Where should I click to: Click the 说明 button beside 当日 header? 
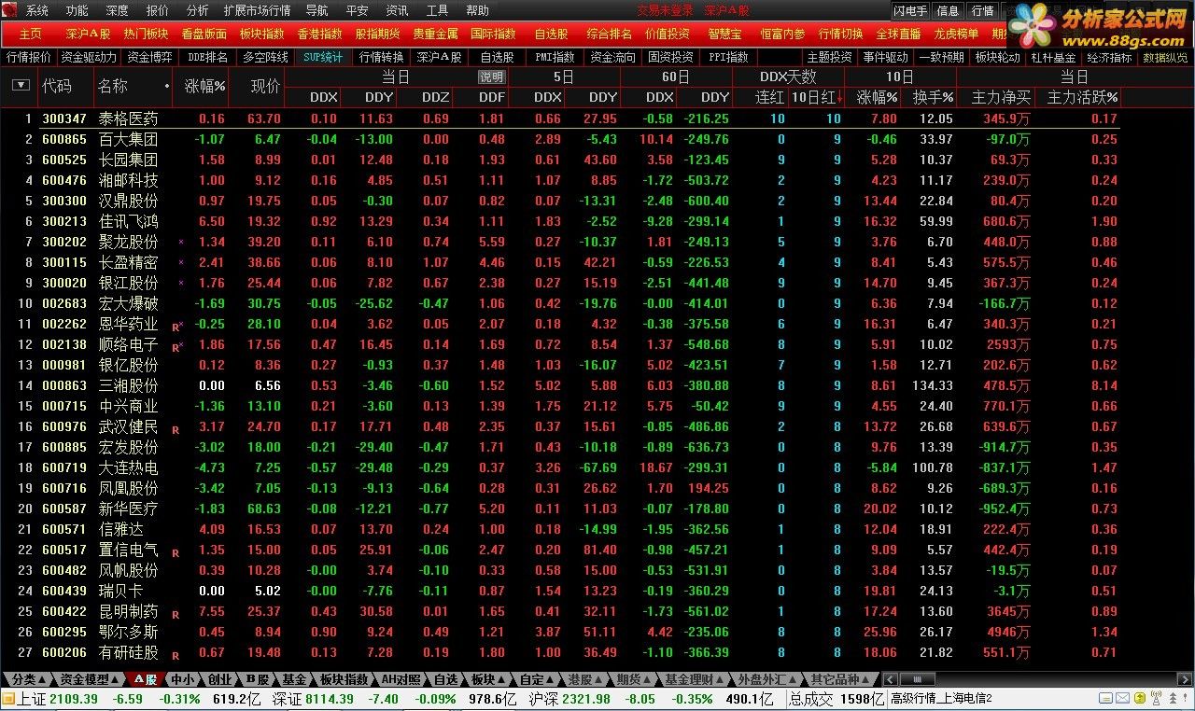pos(491,77)
